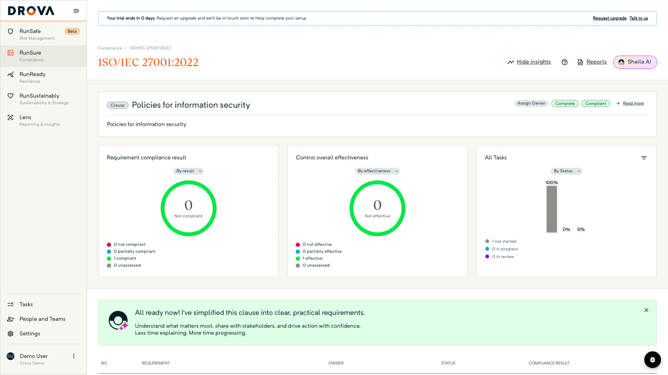This screenshot has height=375, width=668.
Task: Open Reports
Action: pyautogui.click(x=597, y=62)
